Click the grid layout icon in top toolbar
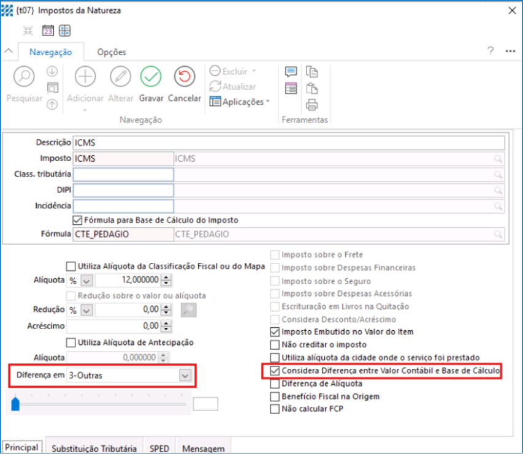The image size is (523, 454). tap(65, 31)
